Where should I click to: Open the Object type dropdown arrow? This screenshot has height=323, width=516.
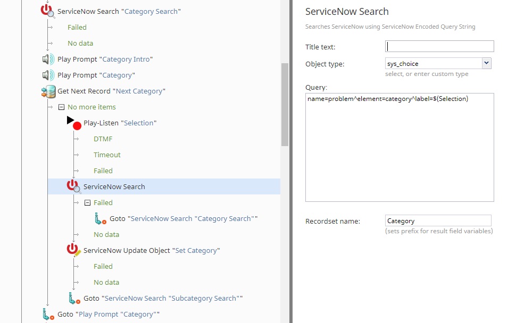pos(486,63)
